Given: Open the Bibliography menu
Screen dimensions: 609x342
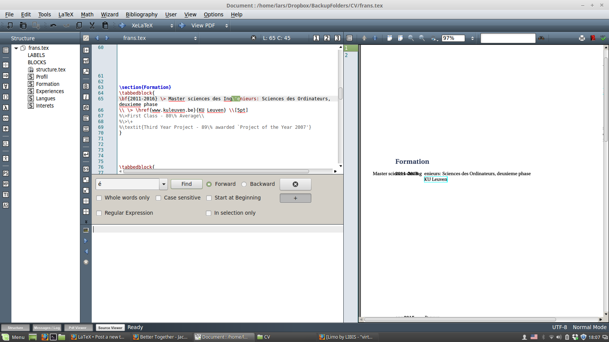Looking at the screenshot, I should (x=142, y=14).
